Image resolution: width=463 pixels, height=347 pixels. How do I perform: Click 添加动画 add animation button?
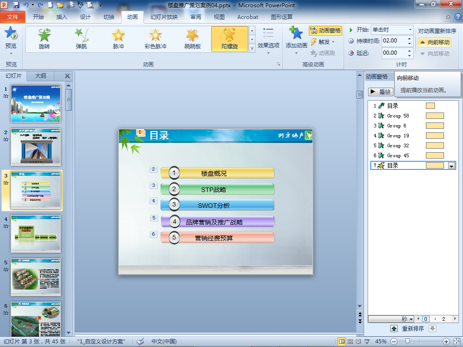click(297, 41)
